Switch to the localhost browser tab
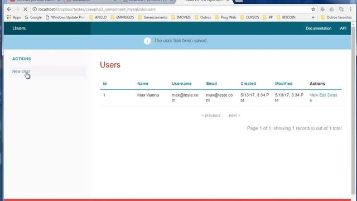357x201 pixels. [x=148, y=1]
